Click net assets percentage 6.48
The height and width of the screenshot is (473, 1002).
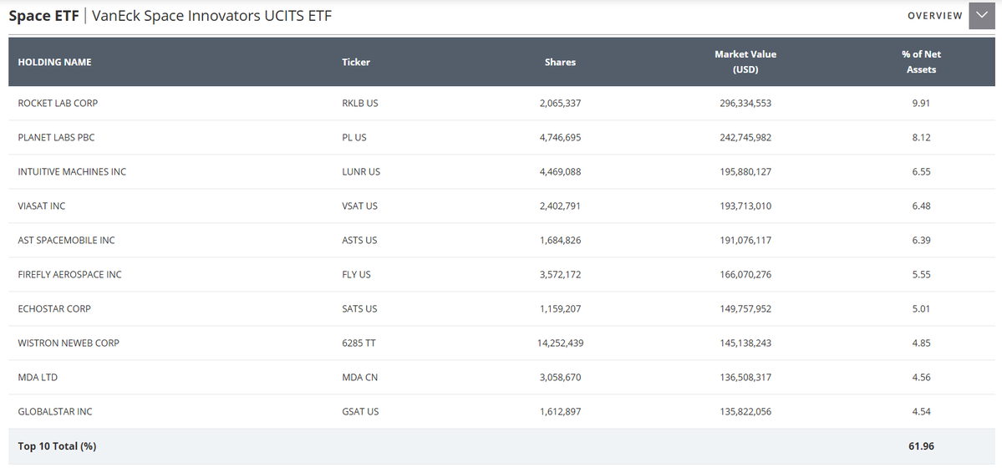pyautogui.click(x=921, y=206)
